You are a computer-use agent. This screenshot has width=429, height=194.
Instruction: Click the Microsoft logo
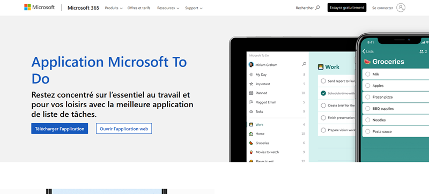coord(39,8)
